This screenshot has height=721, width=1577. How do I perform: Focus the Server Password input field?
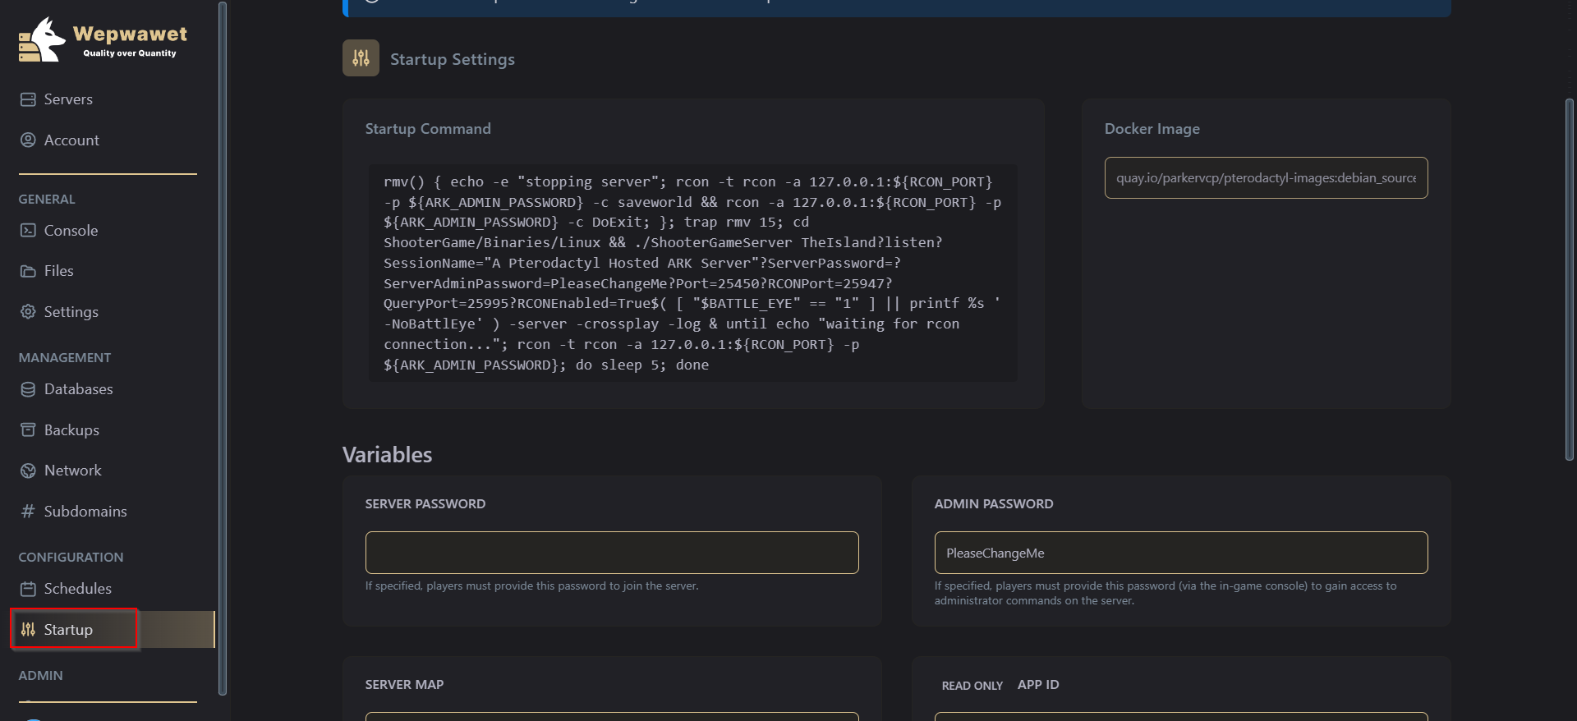(x=612, y=553)
